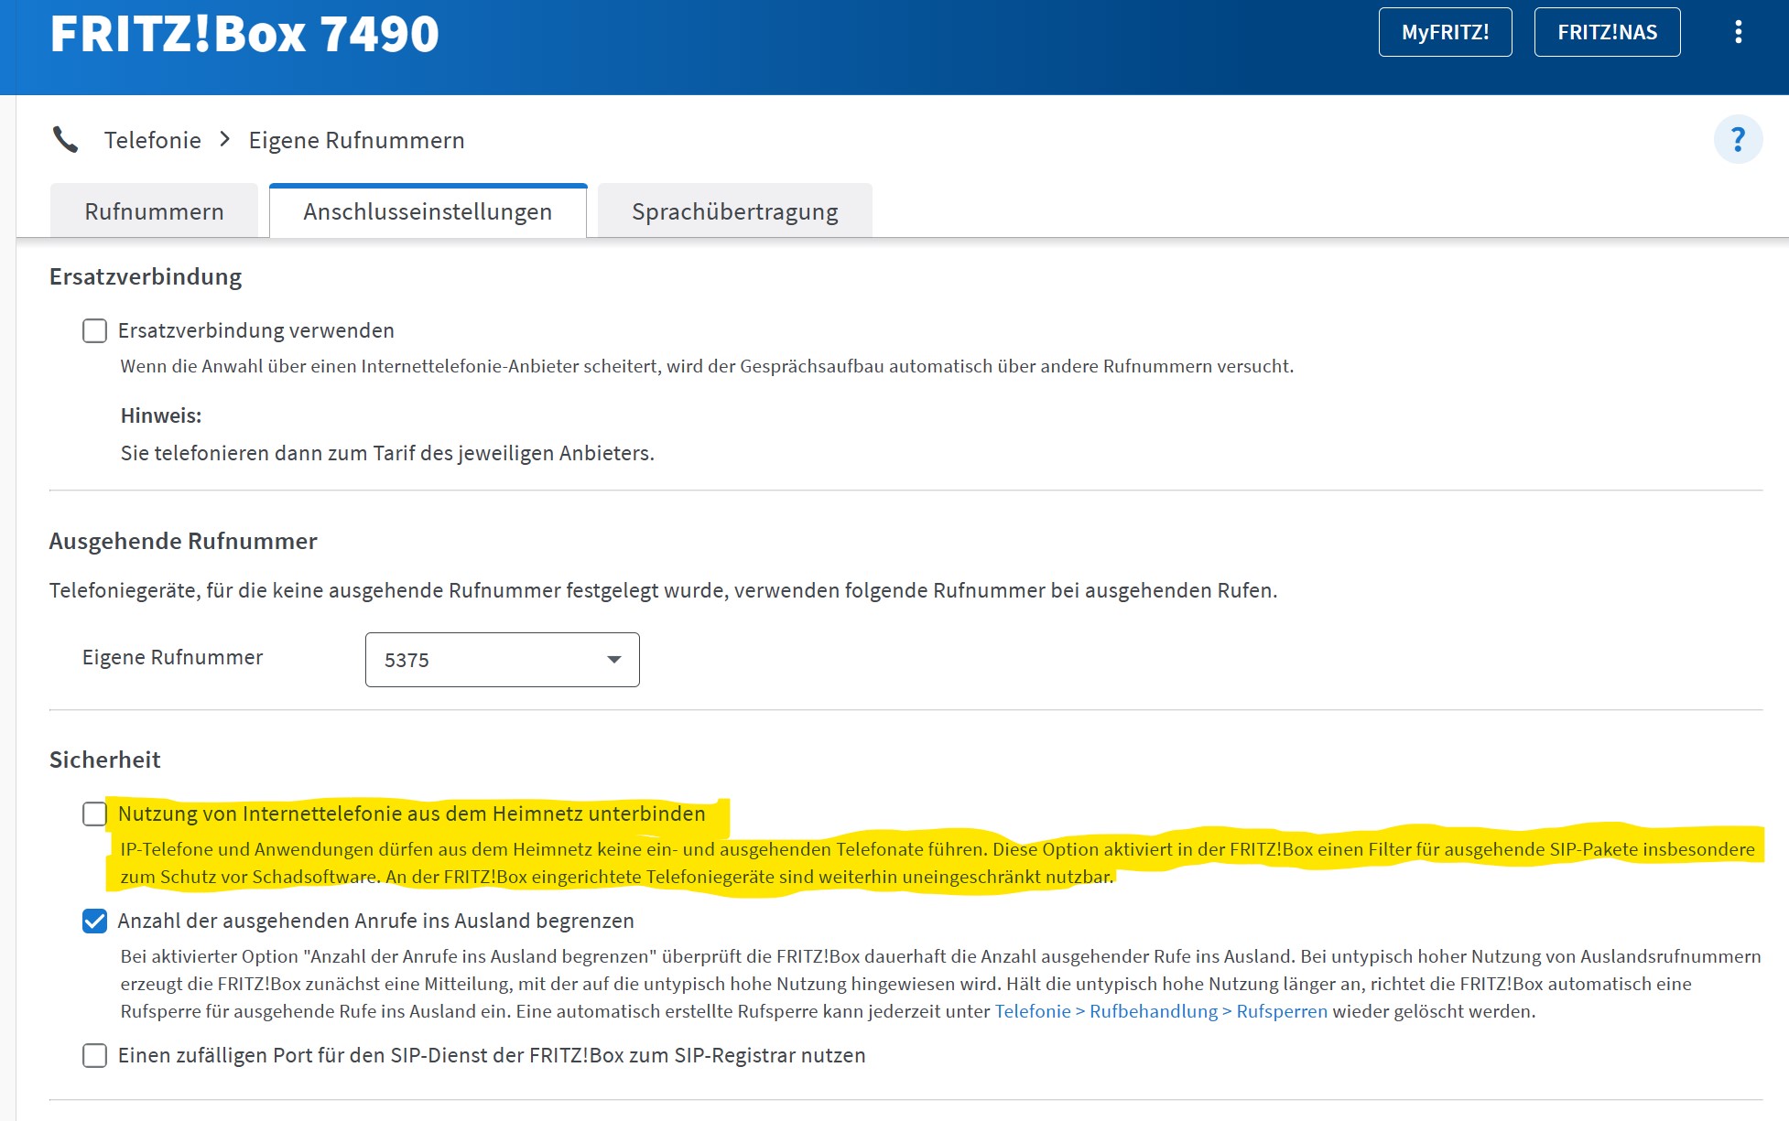Open the three-dot overflow menu
The image size is (1789, 1121).
[x=1738, y=32]
